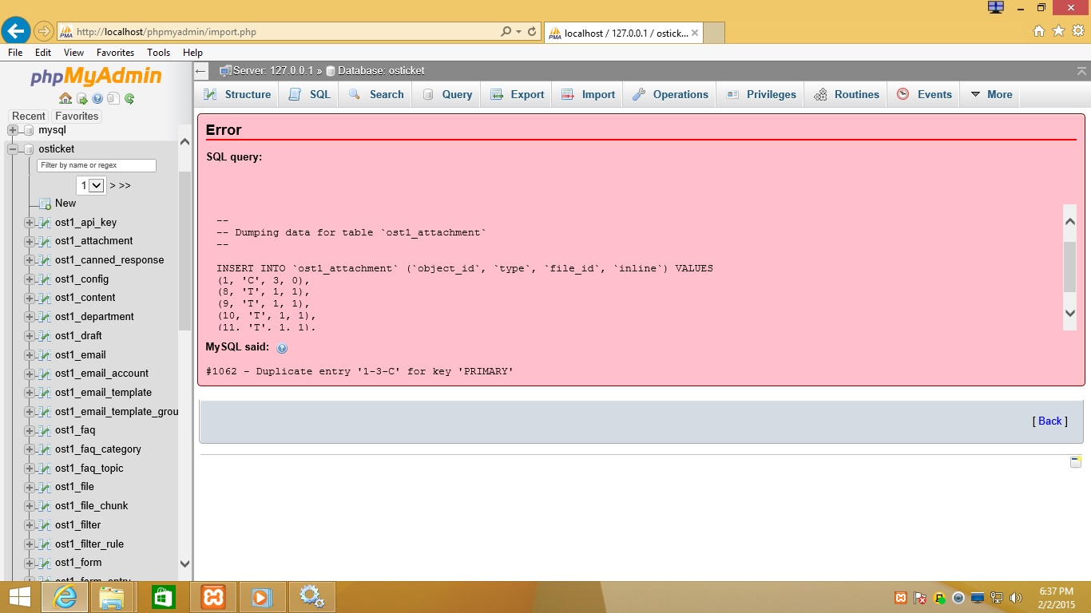Viewport: 1091px width, 613px height.
Task: Click the Recent tables button
Action: click(29, 116)
